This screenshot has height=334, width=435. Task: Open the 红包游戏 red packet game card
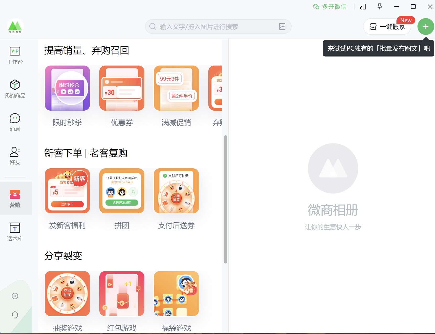click(x=122, y=294)
